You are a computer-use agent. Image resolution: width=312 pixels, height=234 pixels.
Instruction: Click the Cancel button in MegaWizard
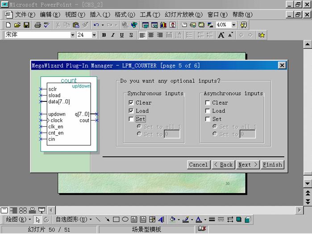(198, 165)
